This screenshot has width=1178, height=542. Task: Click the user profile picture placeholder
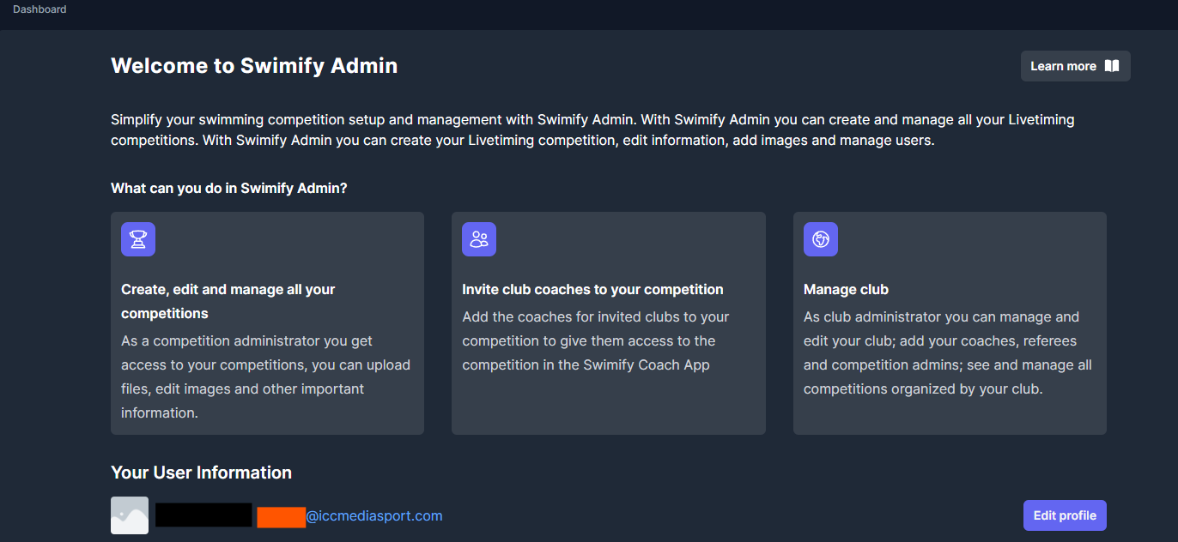(x=130, y=515)
